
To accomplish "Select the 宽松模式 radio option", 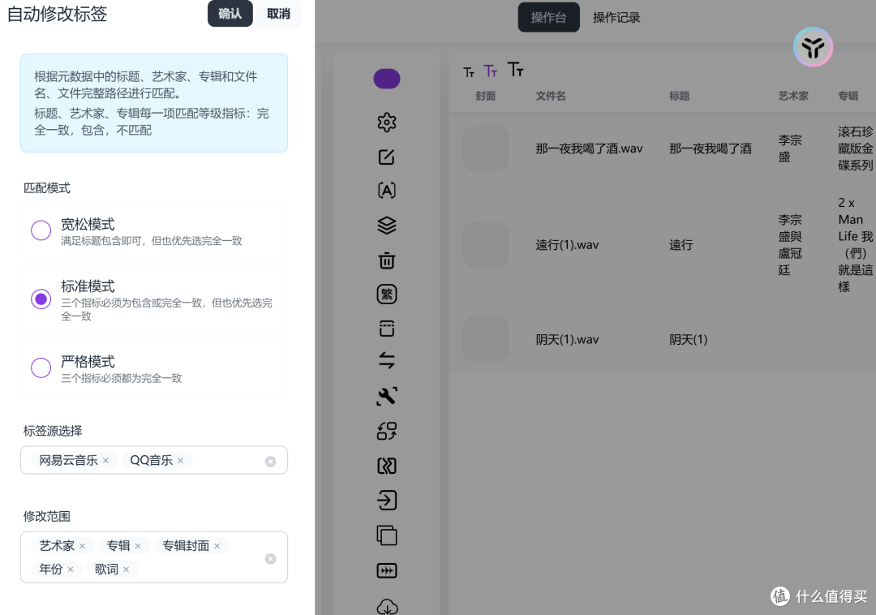I will (41, 230).
